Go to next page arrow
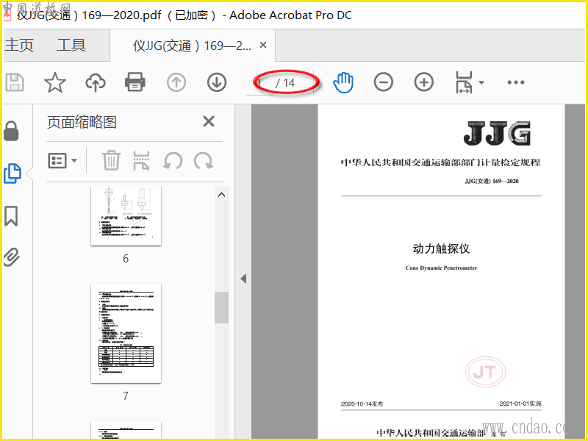 217,82
